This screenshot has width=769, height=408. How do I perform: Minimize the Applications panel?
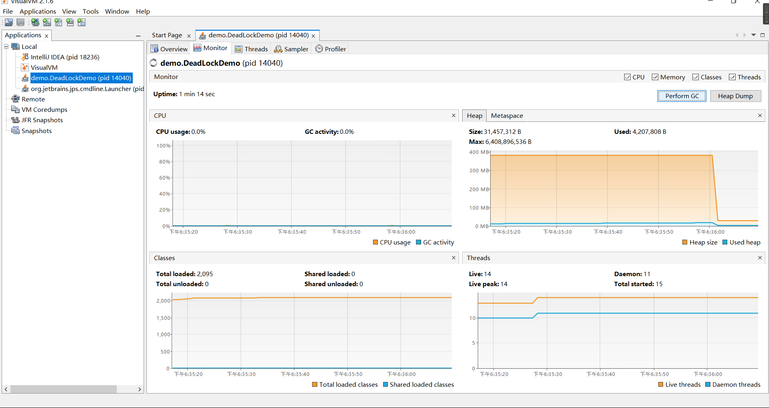coord(138,36)
